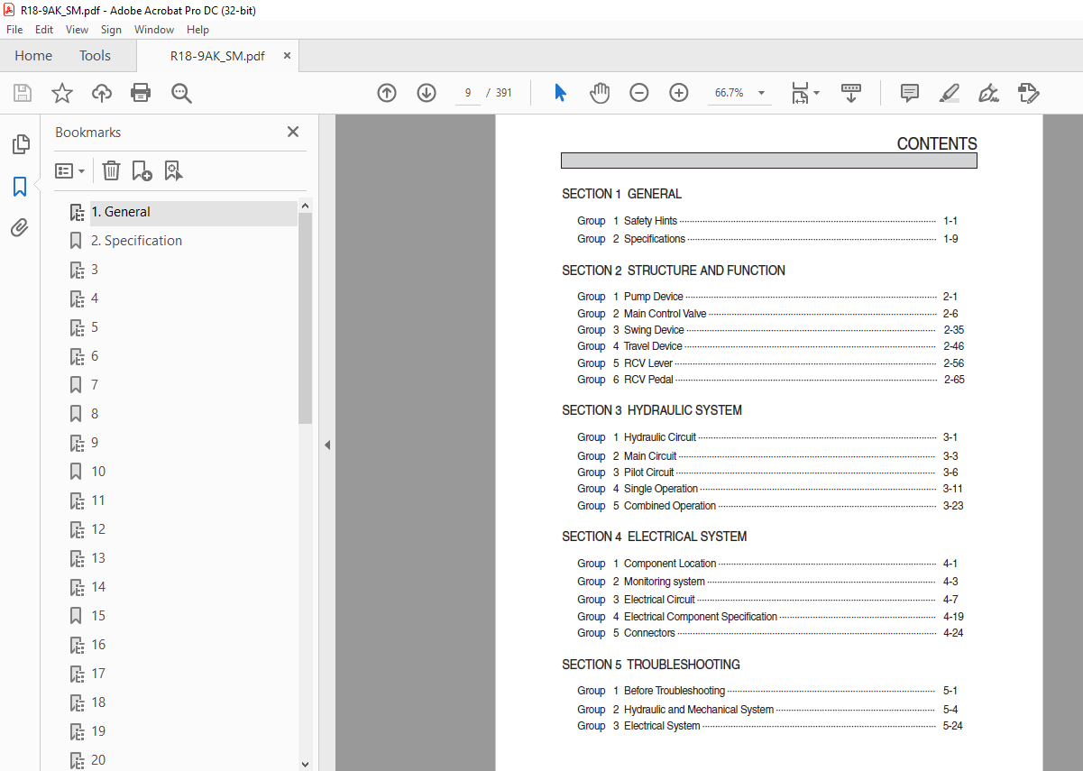Click the 'SECTION 5 TROUBLESHOOTING' heading
The image size is (1083, 771).
tap(651, 665)
